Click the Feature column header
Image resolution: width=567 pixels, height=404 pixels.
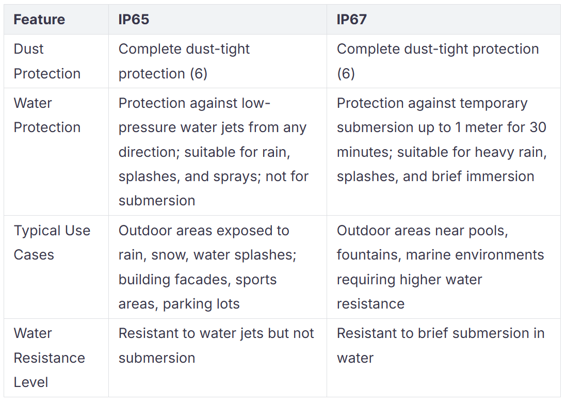(x=39, y=20)
